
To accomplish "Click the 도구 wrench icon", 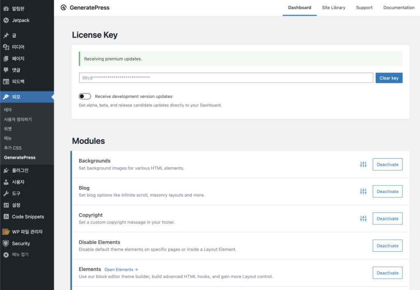I will pos(6,193).
